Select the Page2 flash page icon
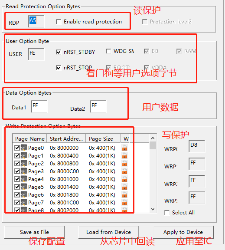225x250 pixels. click(24, 164)
